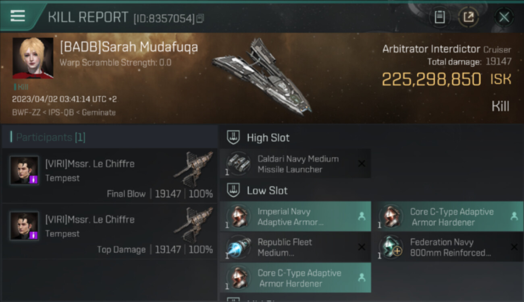The image size is (524, 302).
Task: Click the Low Slot section header icon
Action: pos(233,190)
